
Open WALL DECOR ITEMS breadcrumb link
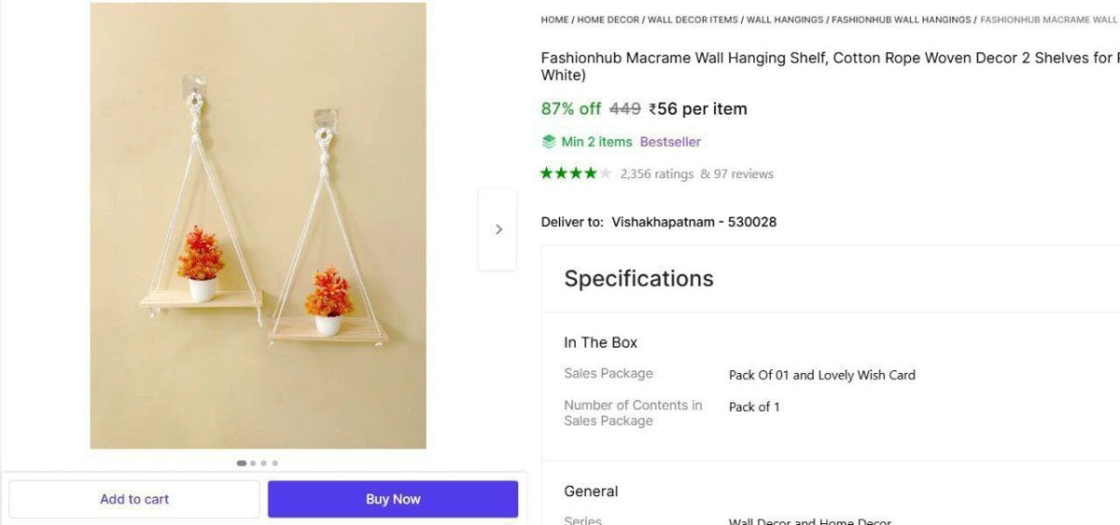click(693, 20)
